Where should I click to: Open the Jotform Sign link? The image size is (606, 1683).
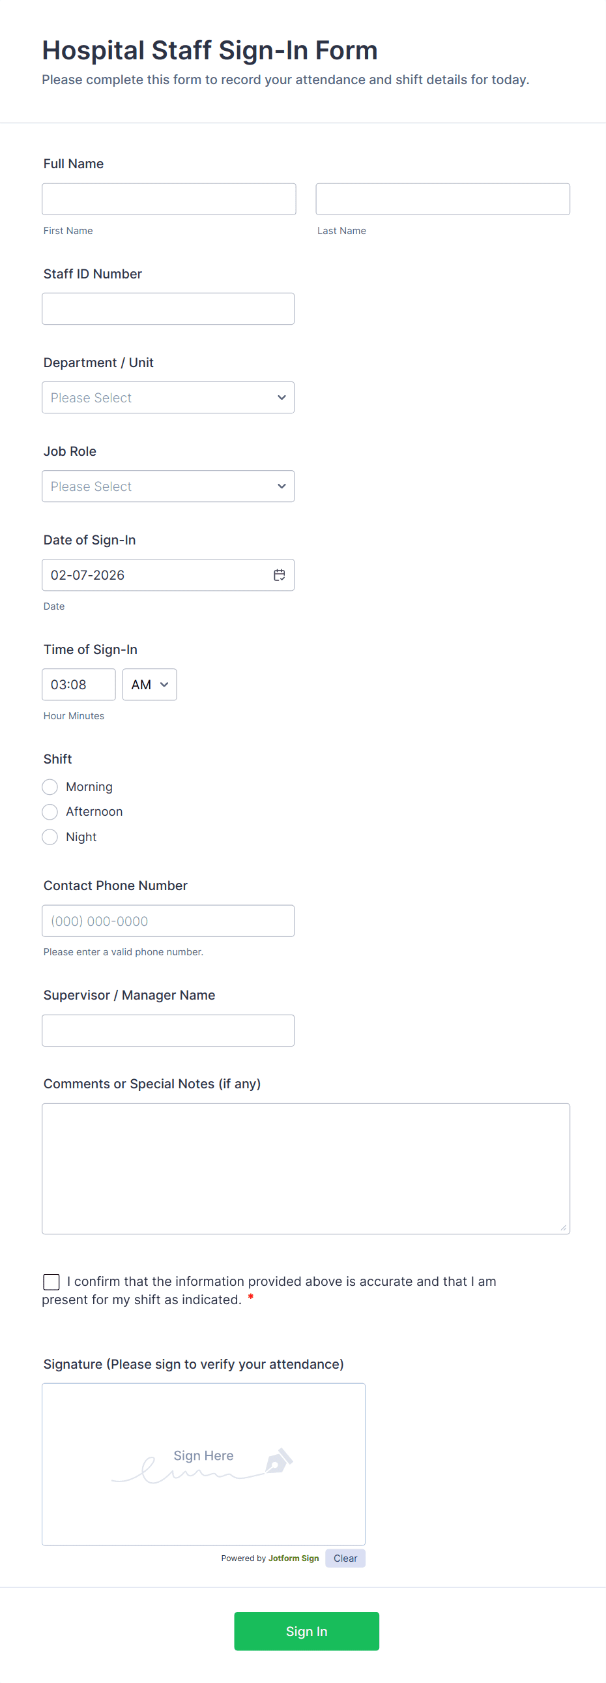pyautogui.click(x=293, y=1558)
